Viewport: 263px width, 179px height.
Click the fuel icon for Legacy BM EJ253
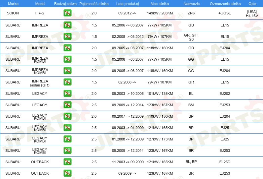click(67, 105)
